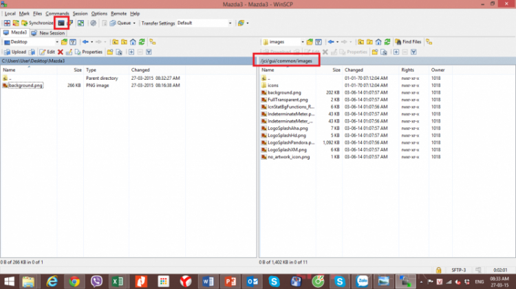Click the remote path /jci/gui/common/images
Image resolution: width=516 pixels, height=289 pixels.
(286, 61)
